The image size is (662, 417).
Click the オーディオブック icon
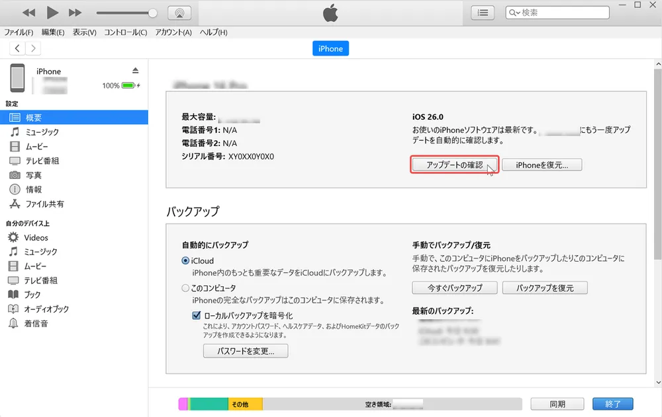click(x=13, y=309)
